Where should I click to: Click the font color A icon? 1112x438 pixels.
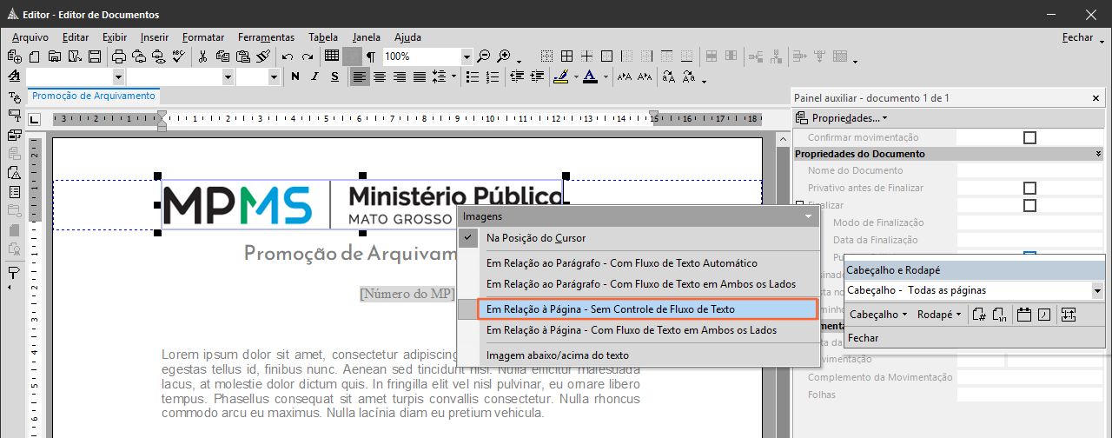[590, 76]
